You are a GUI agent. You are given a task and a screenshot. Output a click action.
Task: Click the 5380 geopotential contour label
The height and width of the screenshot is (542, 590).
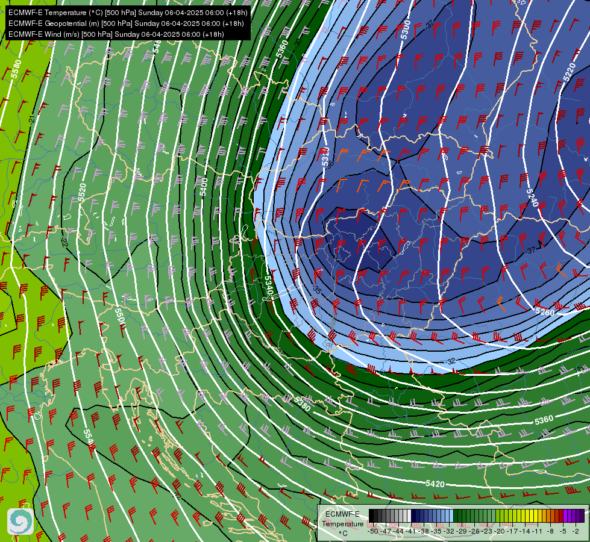tap(302, 404)
